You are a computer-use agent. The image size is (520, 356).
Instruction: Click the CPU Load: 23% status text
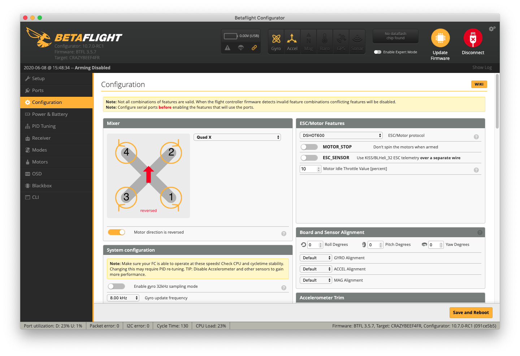211,326
